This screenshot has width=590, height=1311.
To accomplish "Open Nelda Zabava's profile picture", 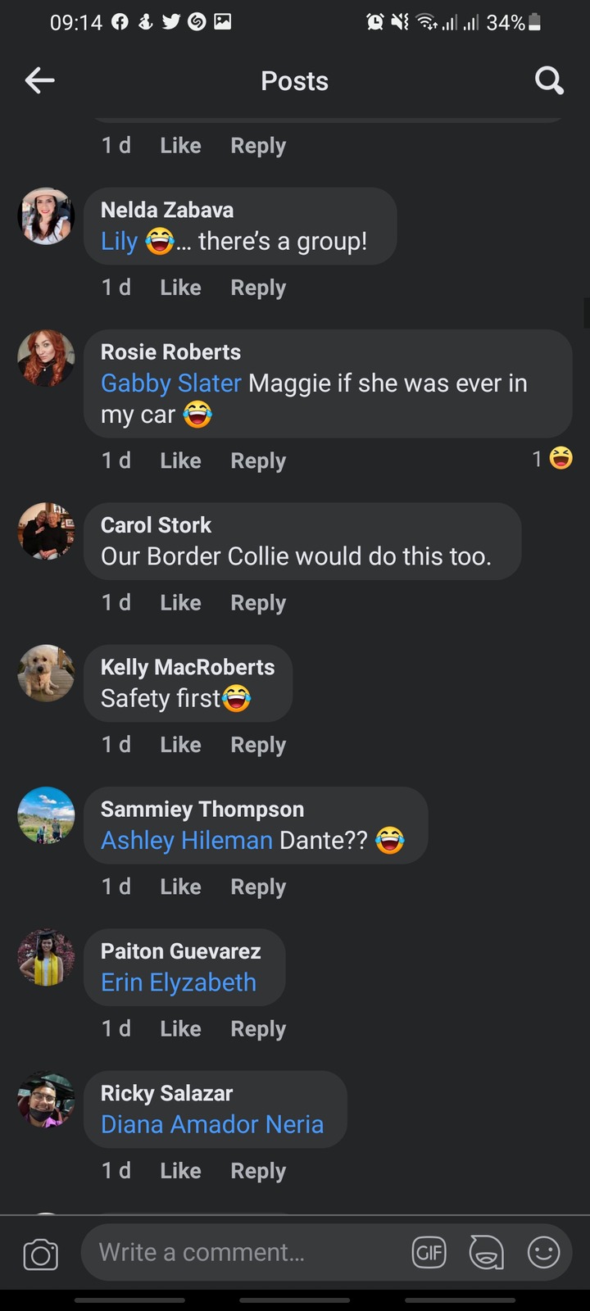I will [46, 216].
